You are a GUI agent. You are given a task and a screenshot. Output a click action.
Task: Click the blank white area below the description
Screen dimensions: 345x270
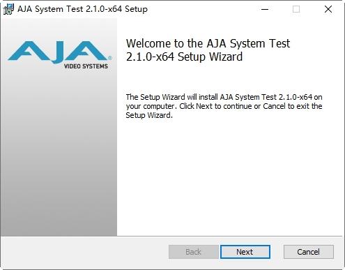[x=229, y=177]
